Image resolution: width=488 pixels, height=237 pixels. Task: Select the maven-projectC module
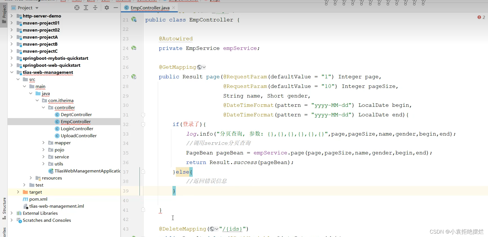pos(40,51)
